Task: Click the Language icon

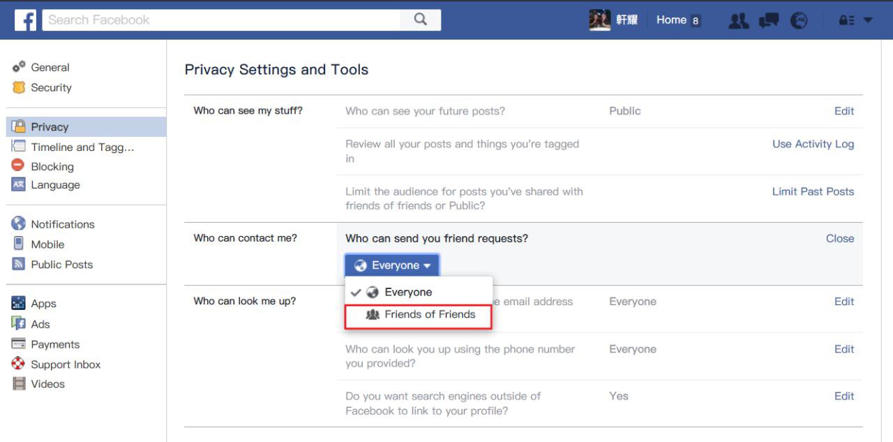Action: pos(19,184)
